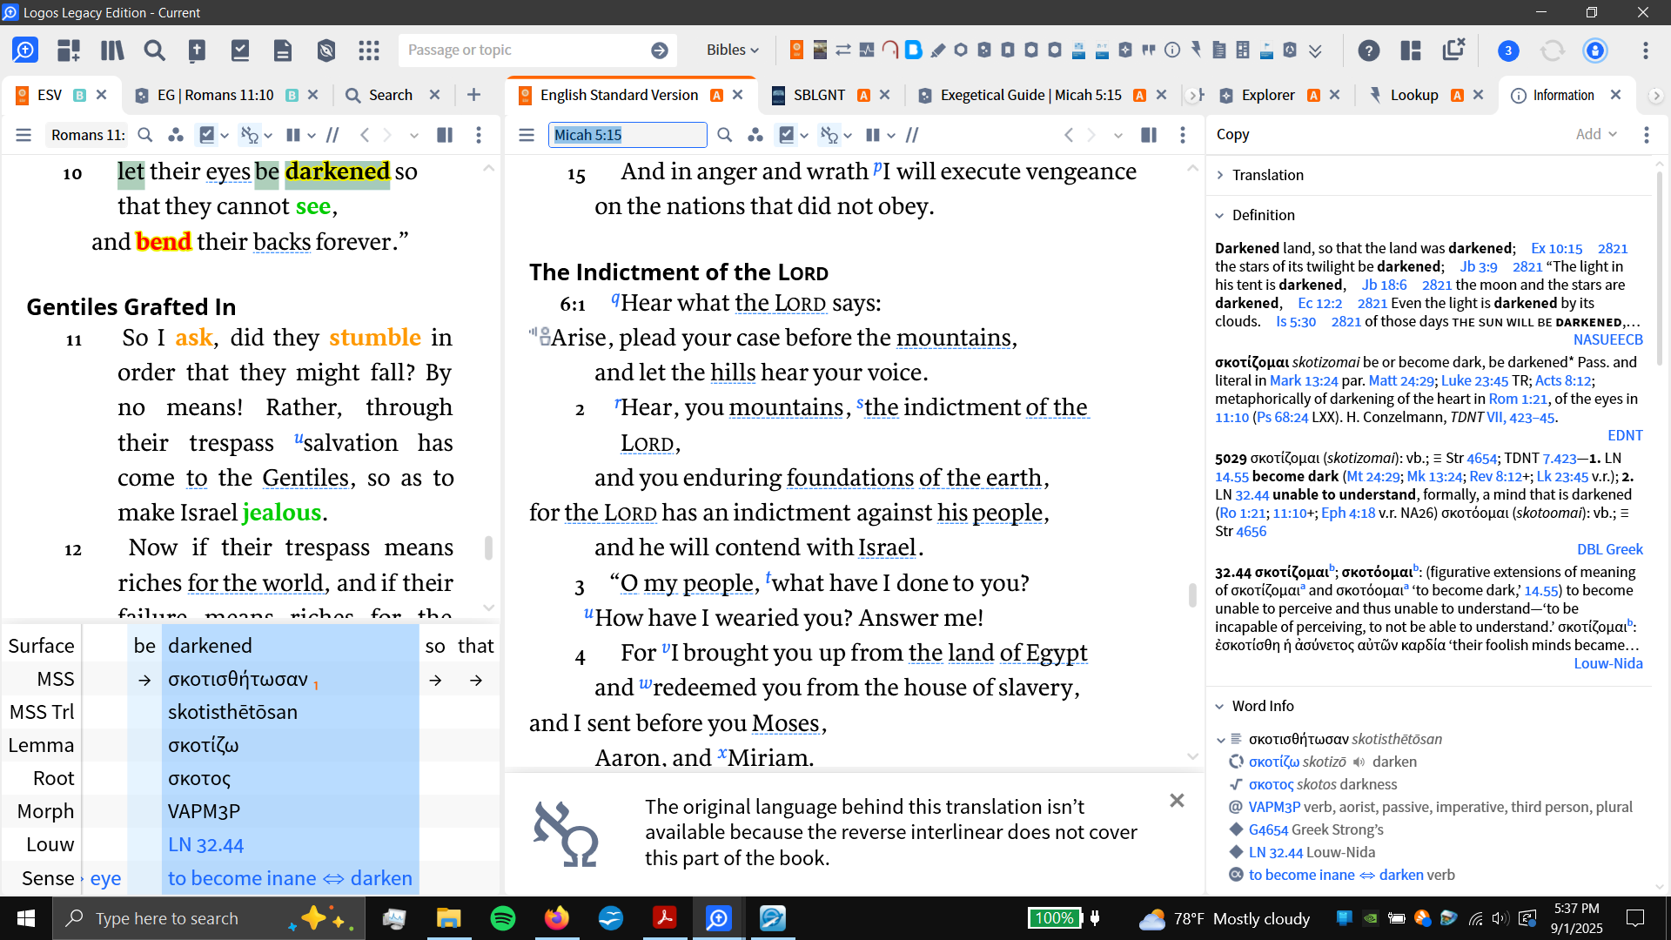Expand the Translation section

1220,175
